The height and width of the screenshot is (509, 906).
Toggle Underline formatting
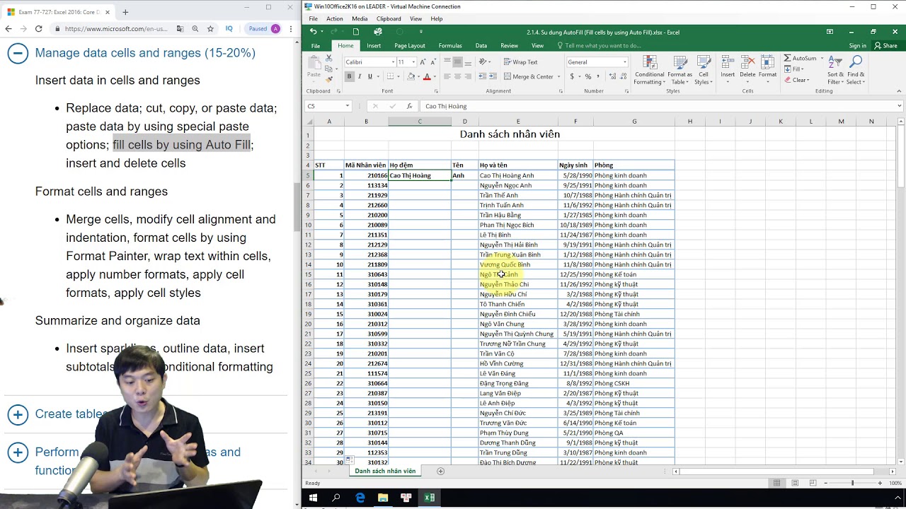(369, 76)
